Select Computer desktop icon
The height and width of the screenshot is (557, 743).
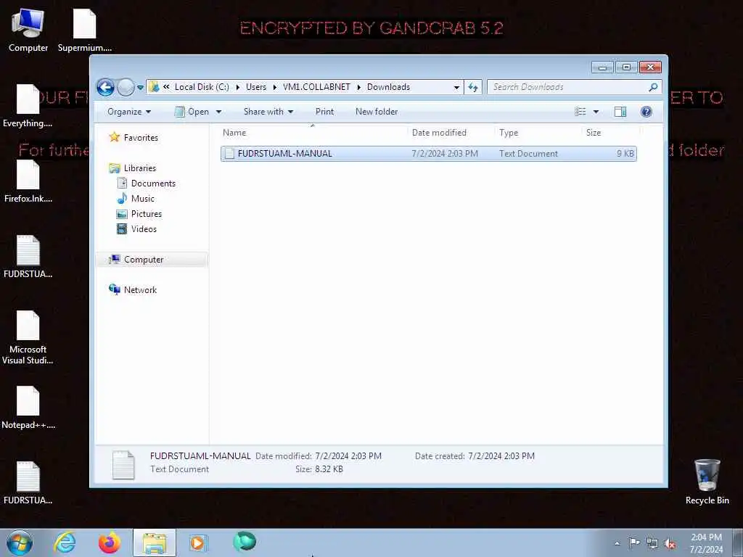tap(28, 30)
